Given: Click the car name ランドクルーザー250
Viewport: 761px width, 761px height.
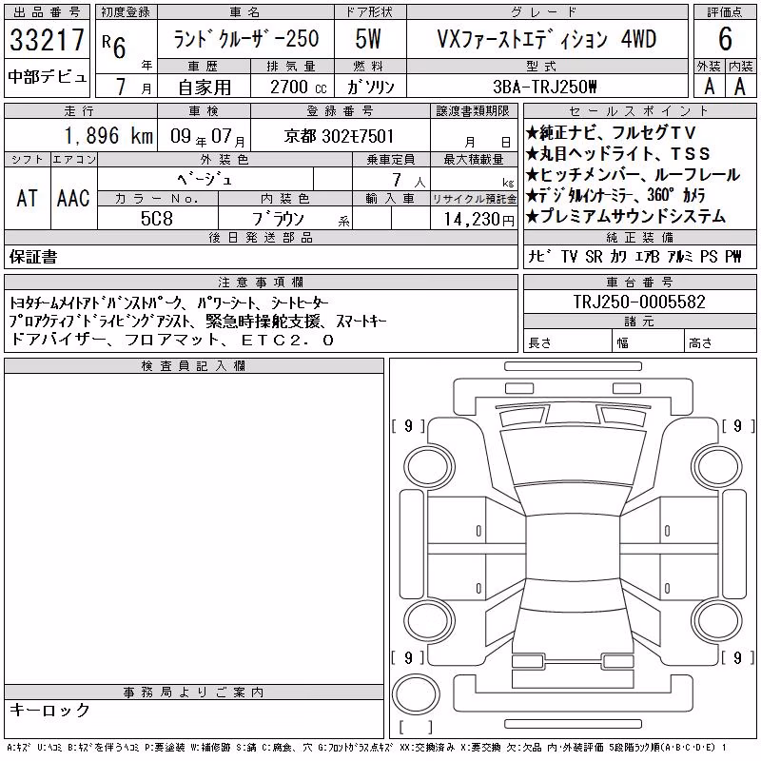Looking at the screenshot, I should (246, 39).
